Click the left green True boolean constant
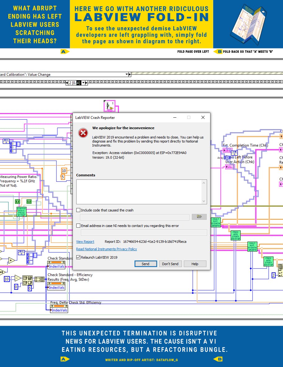Viewport: 283px width, 367px height. tap(17, 201)
